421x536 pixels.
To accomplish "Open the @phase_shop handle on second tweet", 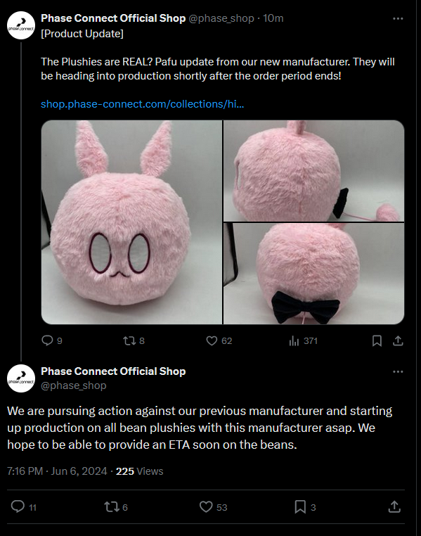I will (x=74, y=385).
